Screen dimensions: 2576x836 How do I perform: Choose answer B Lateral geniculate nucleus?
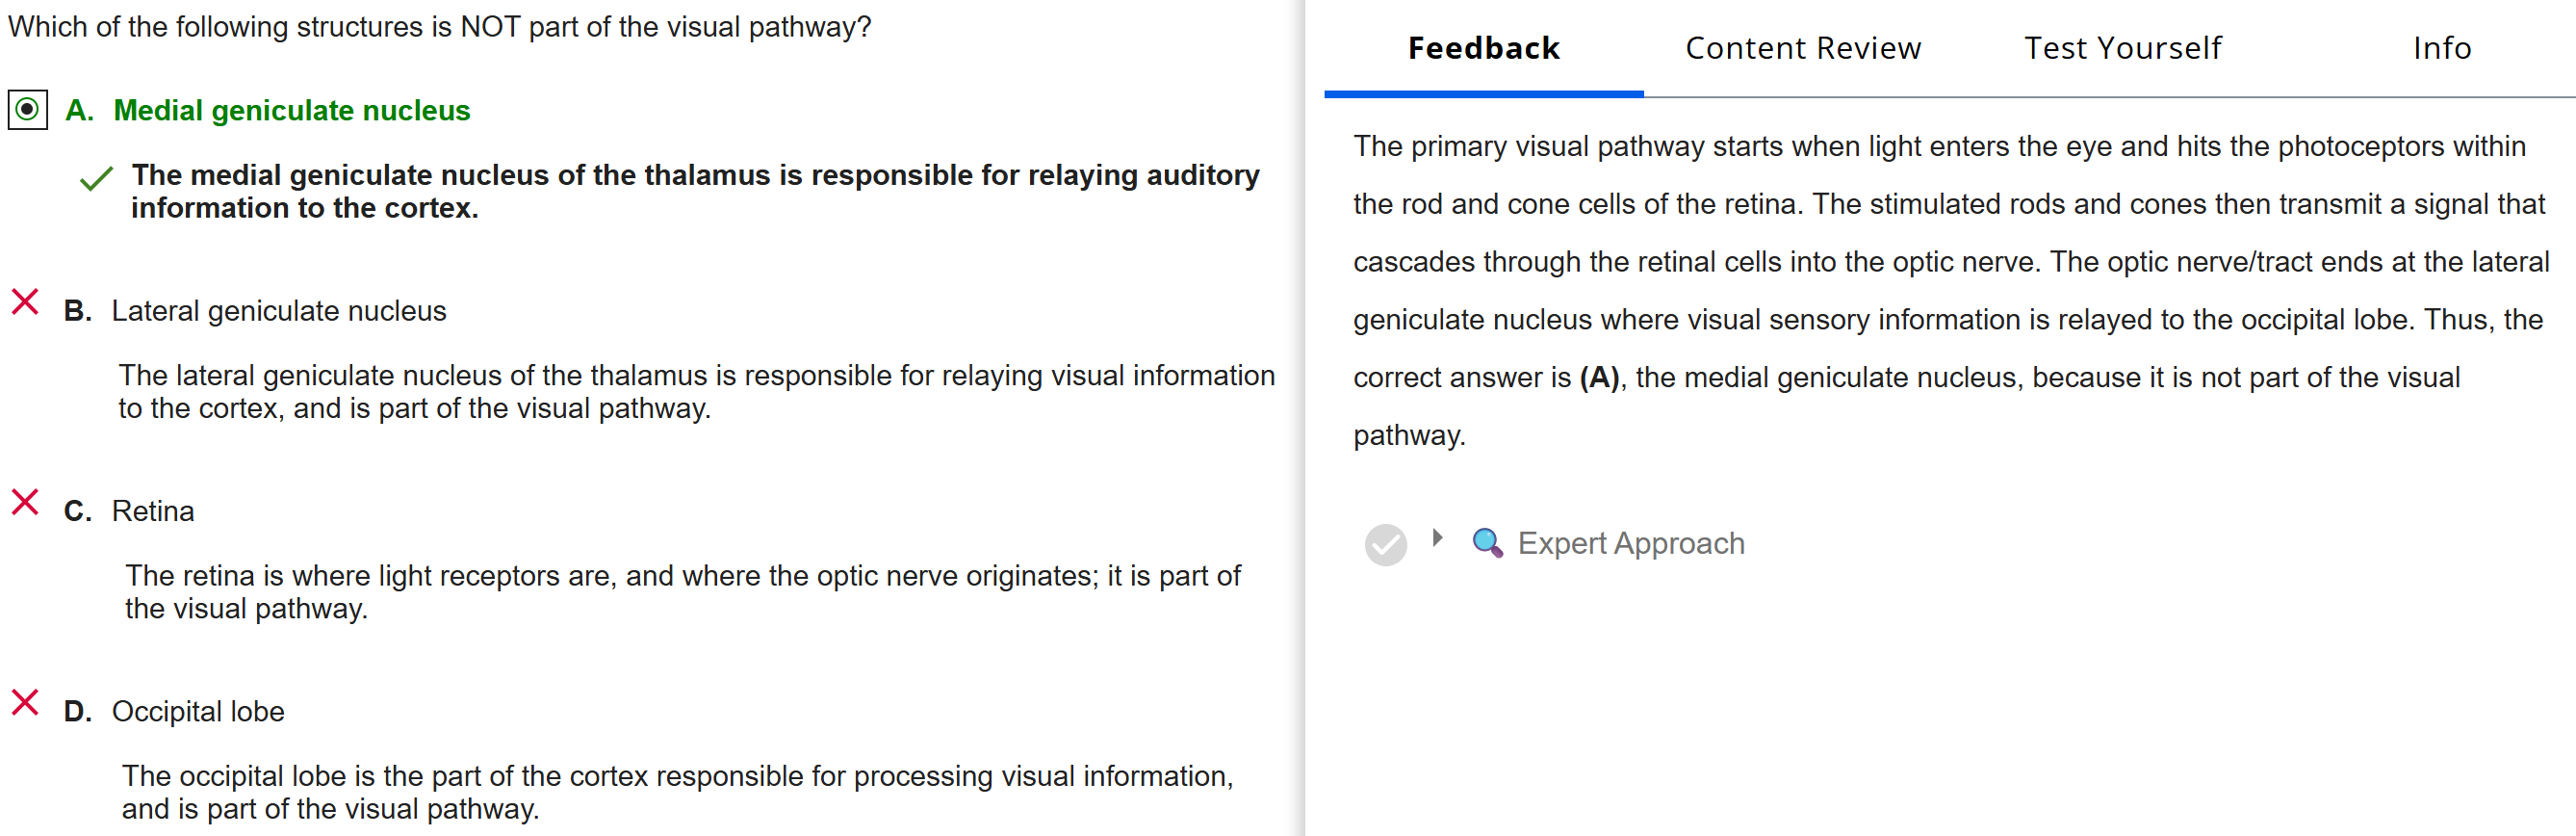[x=278, y=311]
